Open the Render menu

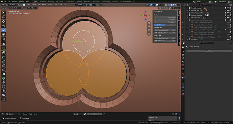pos(15,2)
